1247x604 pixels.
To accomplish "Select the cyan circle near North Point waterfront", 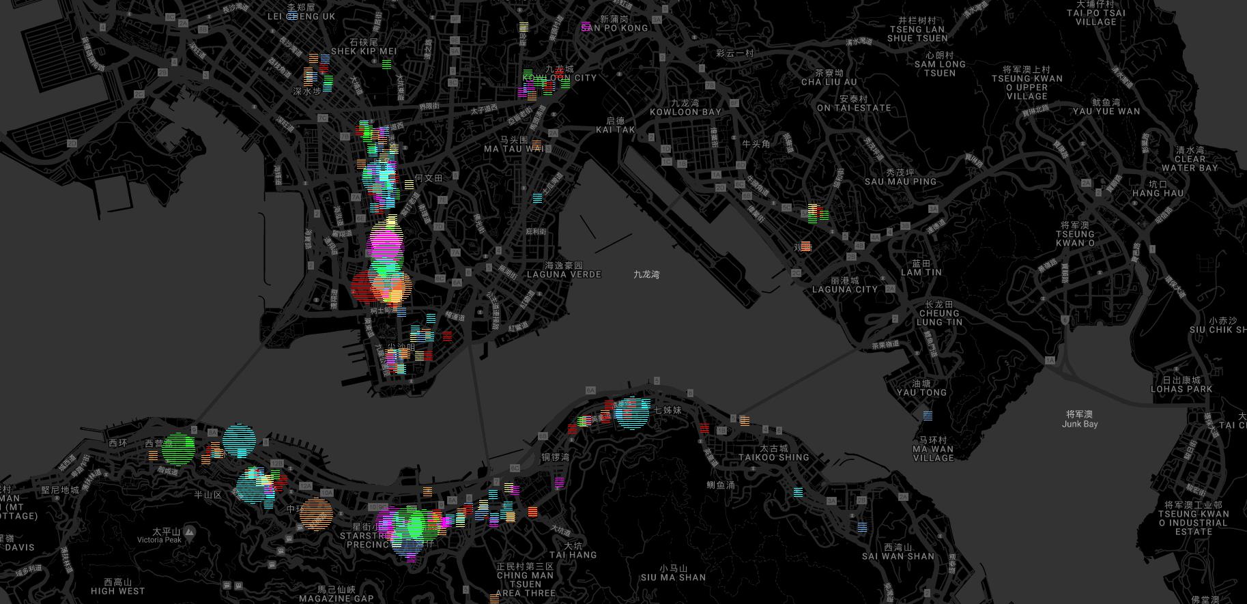I will tap(632, 412).
